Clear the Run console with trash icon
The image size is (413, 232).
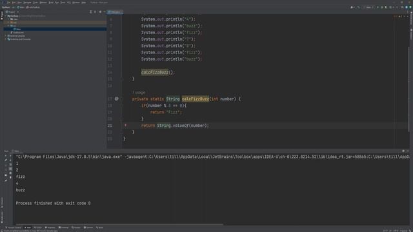10,177
